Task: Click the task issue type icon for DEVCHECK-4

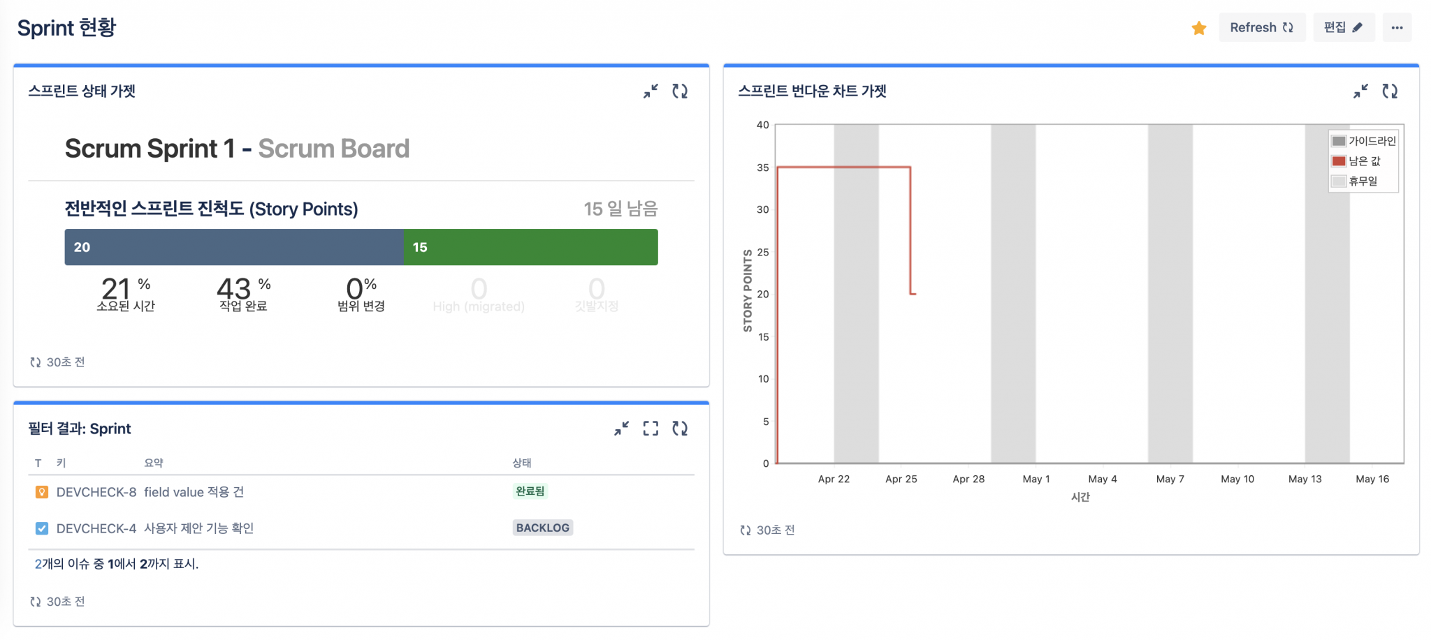Action: tap(41, 528)
